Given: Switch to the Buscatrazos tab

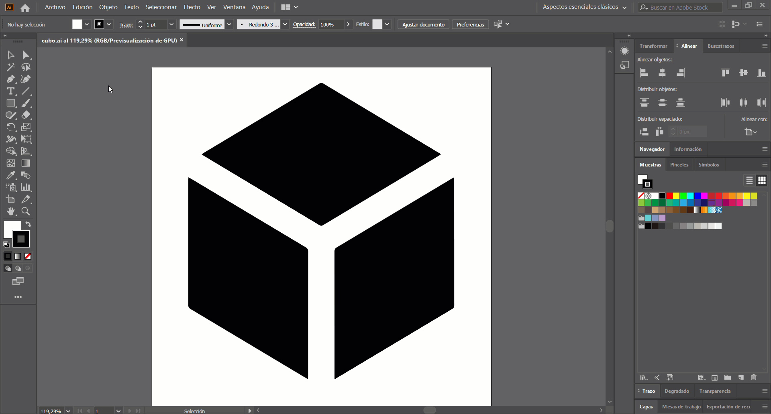Looking at the screenshot, I should [720, 46].
